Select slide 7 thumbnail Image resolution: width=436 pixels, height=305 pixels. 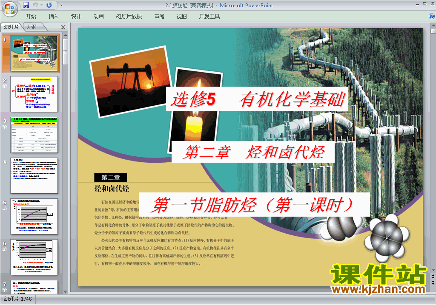click(34, 287)
